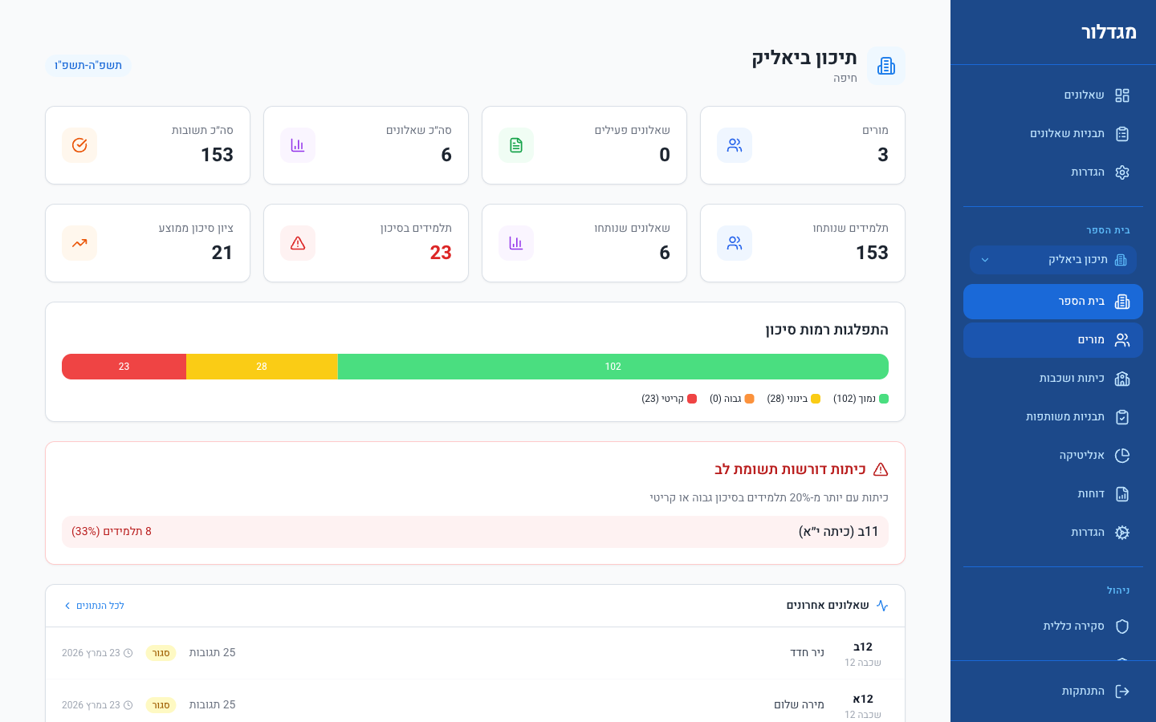The width and height of the screenshot is (1156, 722).
Task: Click the yellow 28 segment of the risk bar
Action: click(x=262, y=367)
